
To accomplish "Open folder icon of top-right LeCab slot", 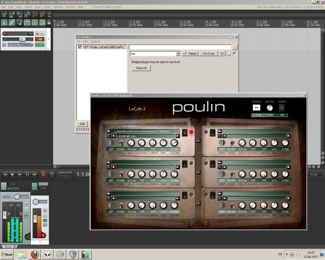I will (220, 131).
